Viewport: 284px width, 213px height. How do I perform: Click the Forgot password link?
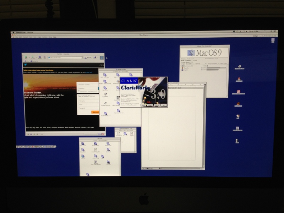[92, 91]
